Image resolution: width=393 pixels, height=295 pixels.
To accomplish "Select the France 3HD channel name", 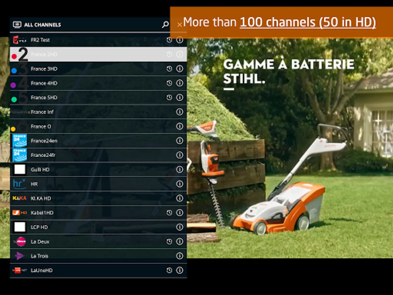I will pos(44,69).
